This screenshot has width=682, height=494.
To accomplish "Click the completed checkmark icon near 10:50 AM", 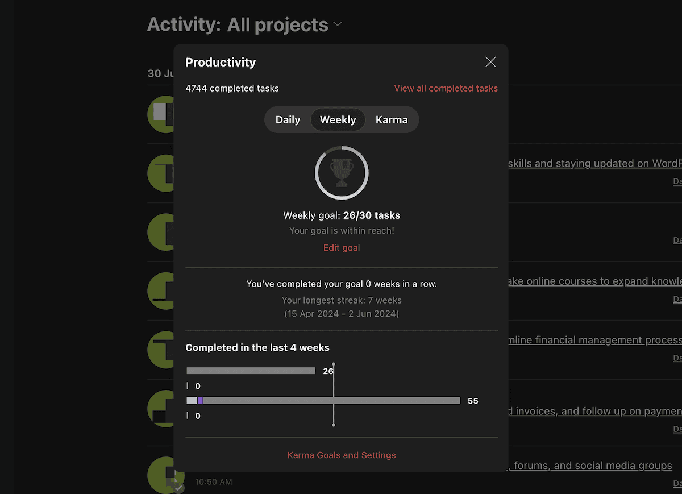I will click(x=179, y=487).
